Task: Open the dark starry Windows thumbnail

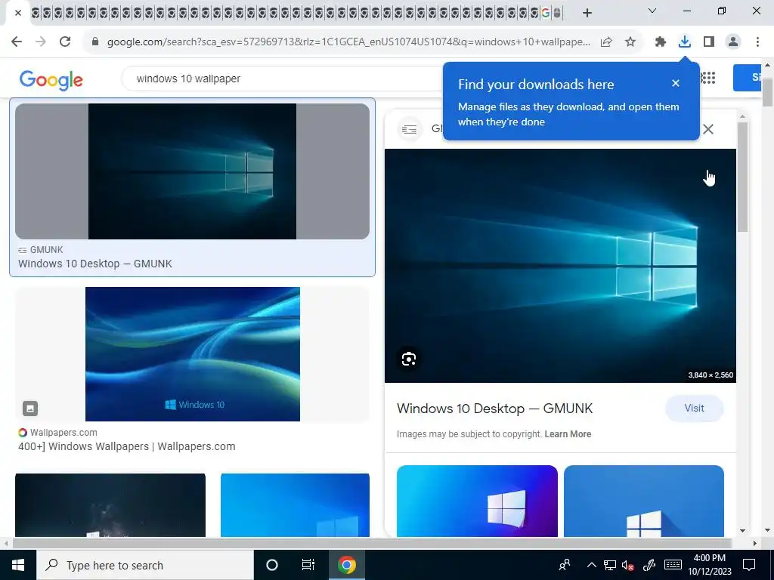Action: [110, 505]
